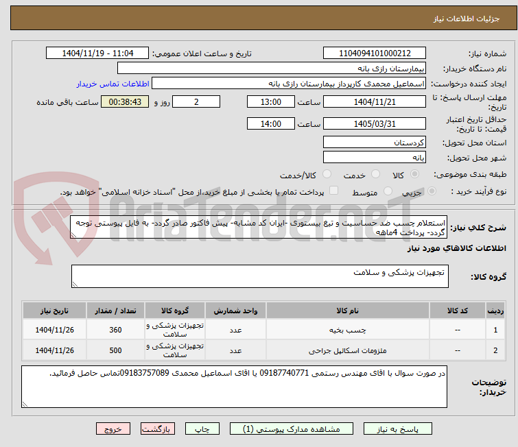518x447 pixels.
Task: Click the validity time field 14:00
Action: [x=270, y=124]
